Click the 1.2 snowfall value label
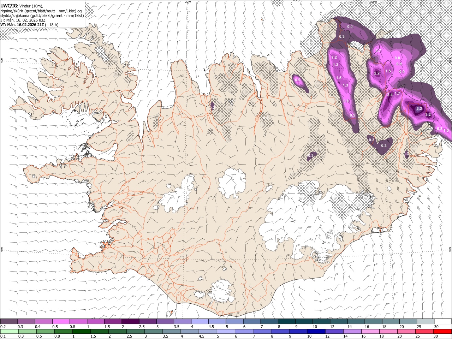The width and height of the screenshot is (452, 339). [334, 58]
